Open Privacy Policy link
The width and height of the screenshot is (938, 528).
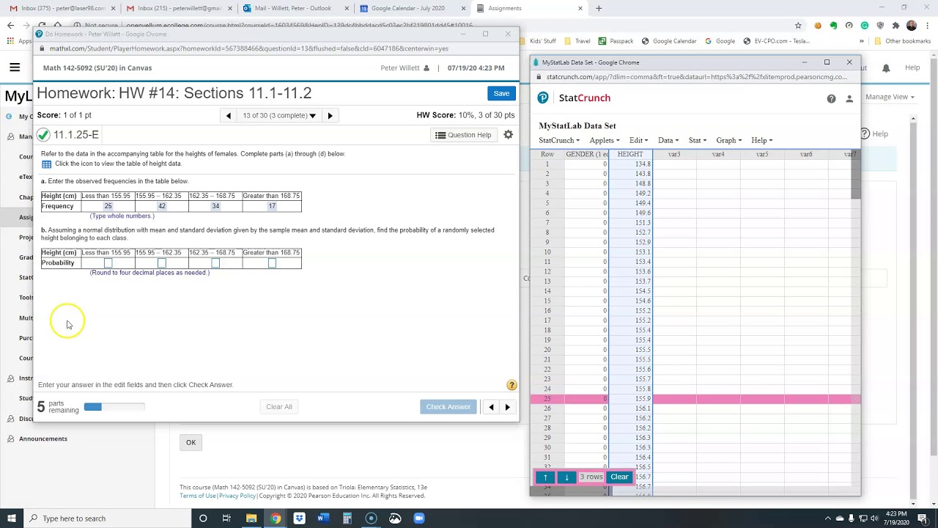click(237, 496)
